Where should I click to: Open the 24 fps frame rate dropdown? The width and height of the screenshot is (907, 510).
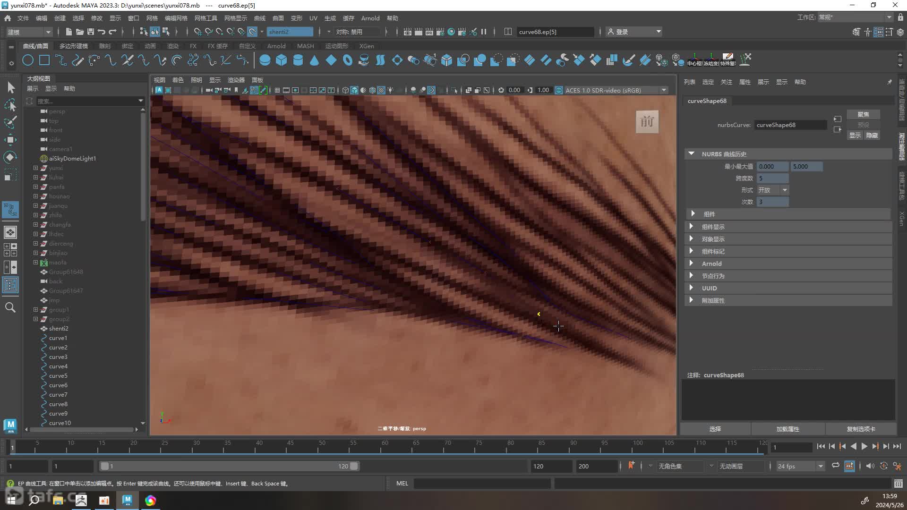pyautogui.click(x=800, y=466)
